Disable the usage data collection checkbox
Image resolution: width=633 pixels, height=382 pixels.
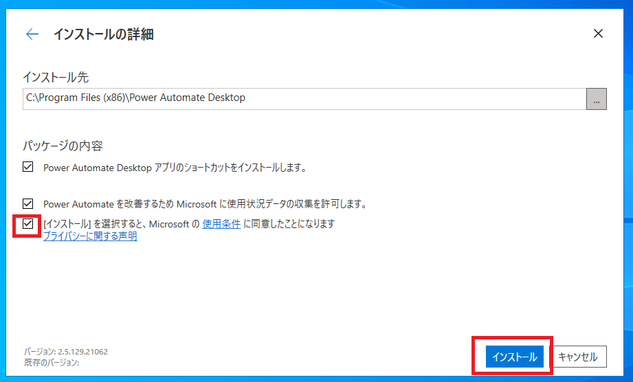point(28,203)
